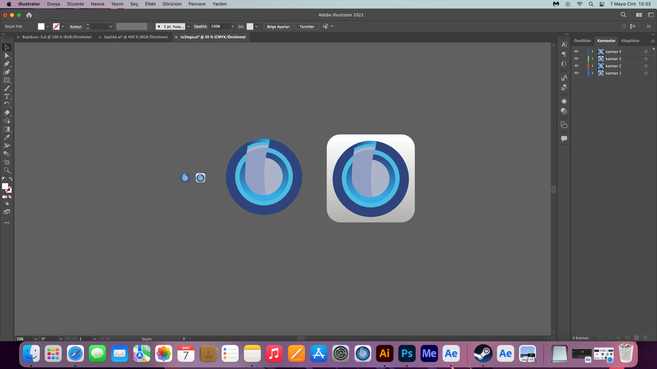
Task: Select the Rotate tool
Action: [7, 105]
